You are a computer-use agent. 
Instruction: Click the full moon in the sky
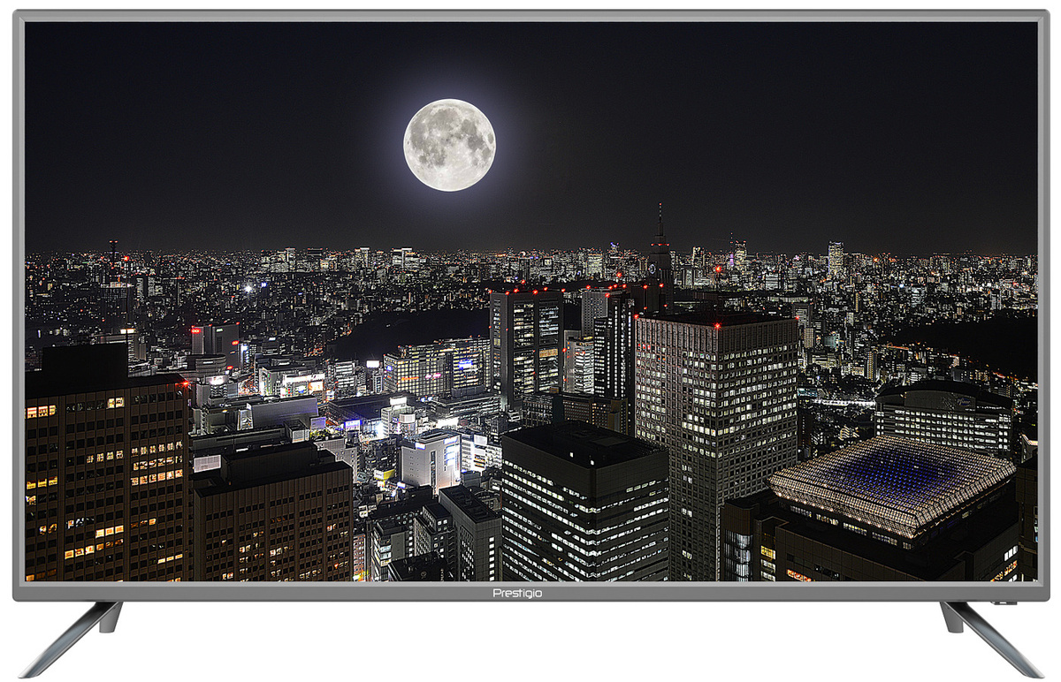click(449, 145)
